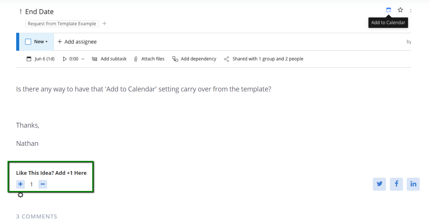Share the post on Twitter

(x=379, y=184)
